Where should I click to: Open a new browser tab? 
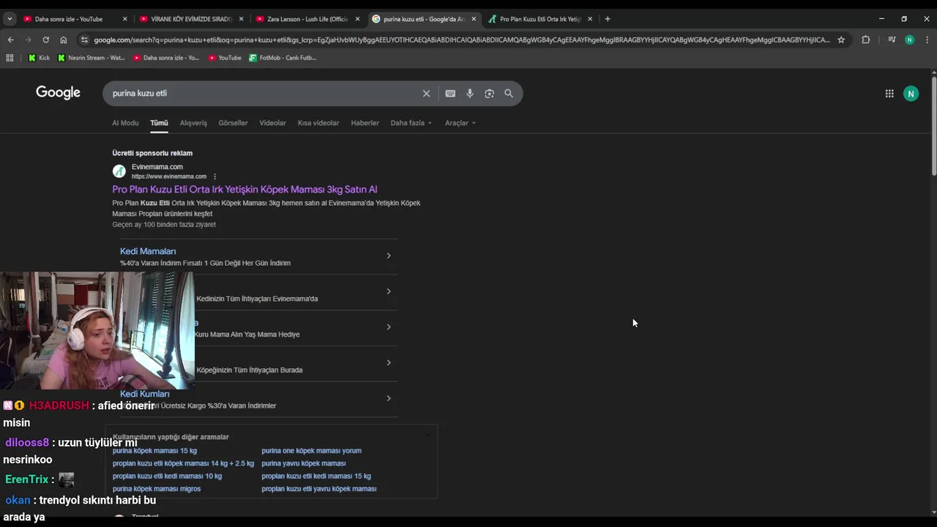(x=608, y=19)
